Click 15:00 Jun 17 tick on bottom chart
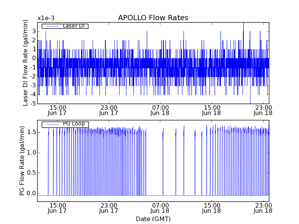The height and width of the screenshot is (224, 299). click(x=57, y=208)
